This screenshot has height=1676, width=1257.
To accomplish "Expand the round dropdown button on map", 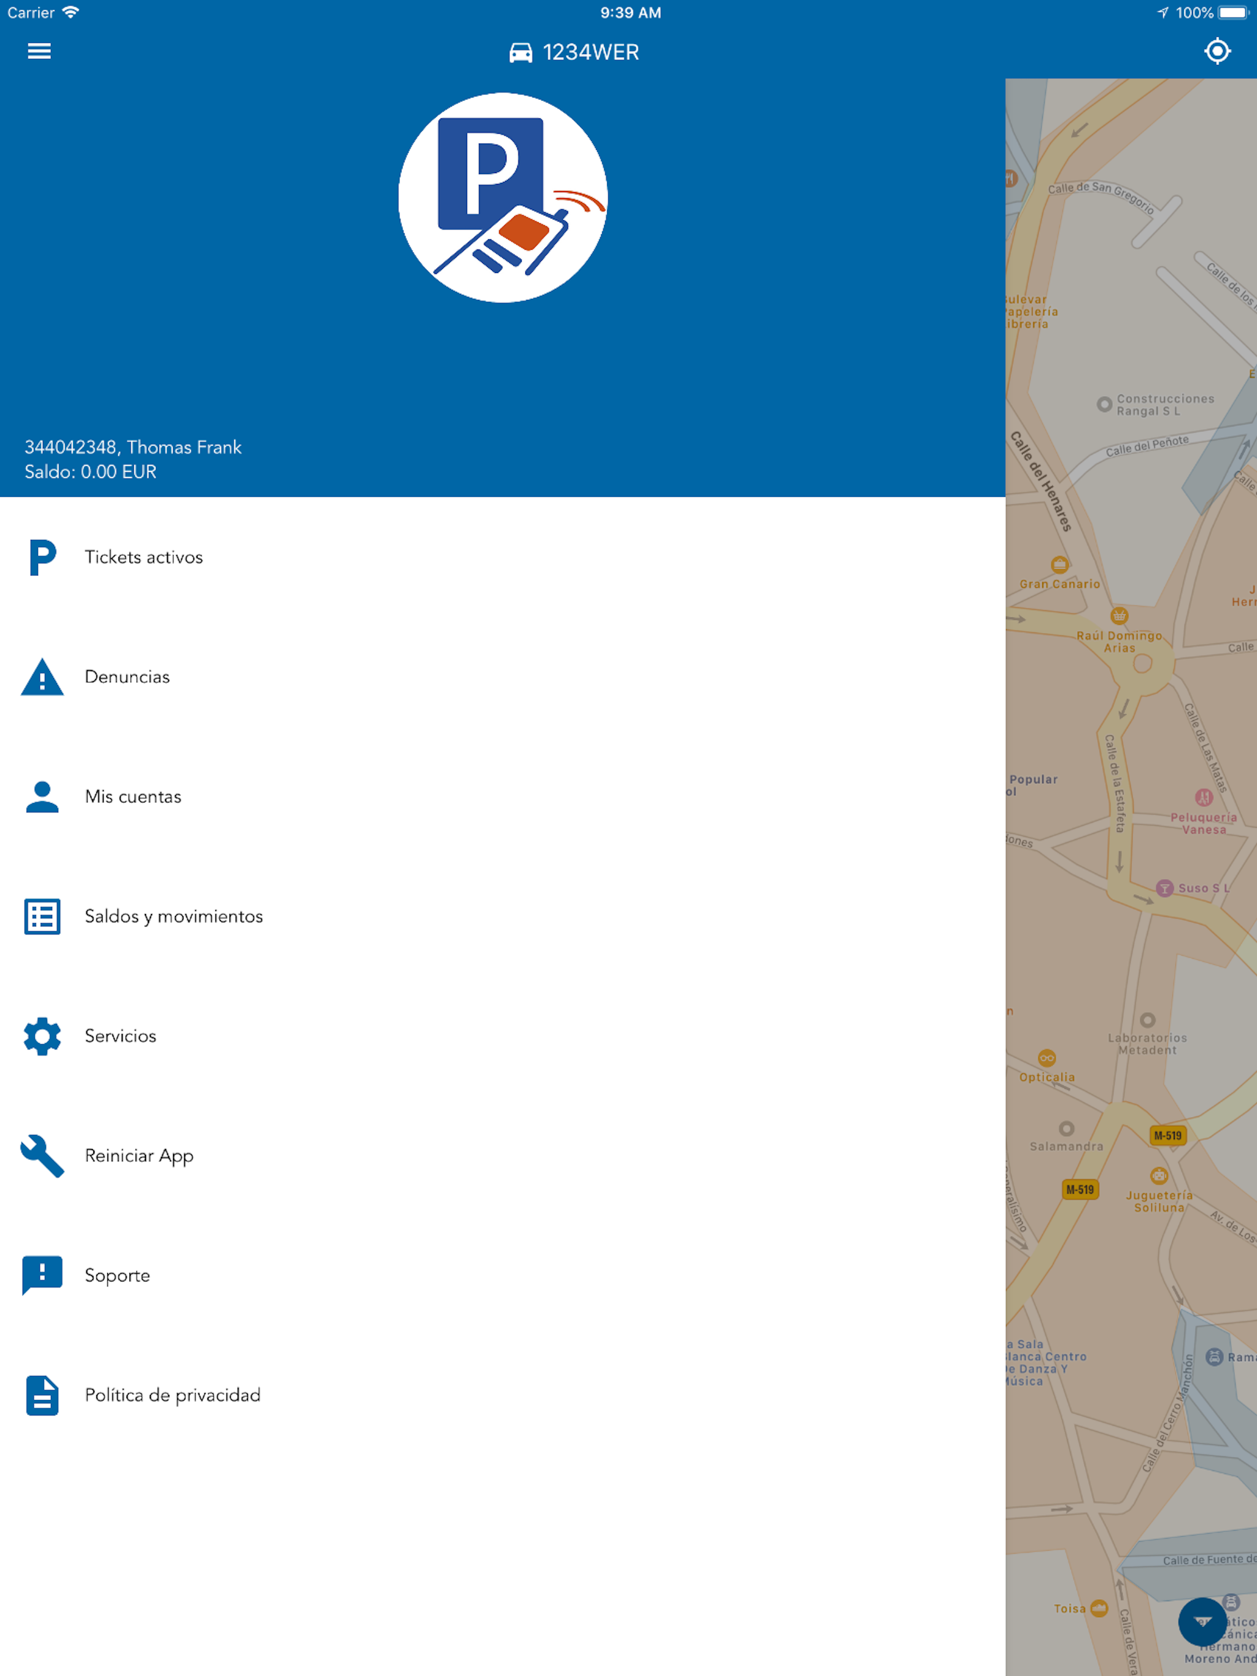I will (1202, 1621).
